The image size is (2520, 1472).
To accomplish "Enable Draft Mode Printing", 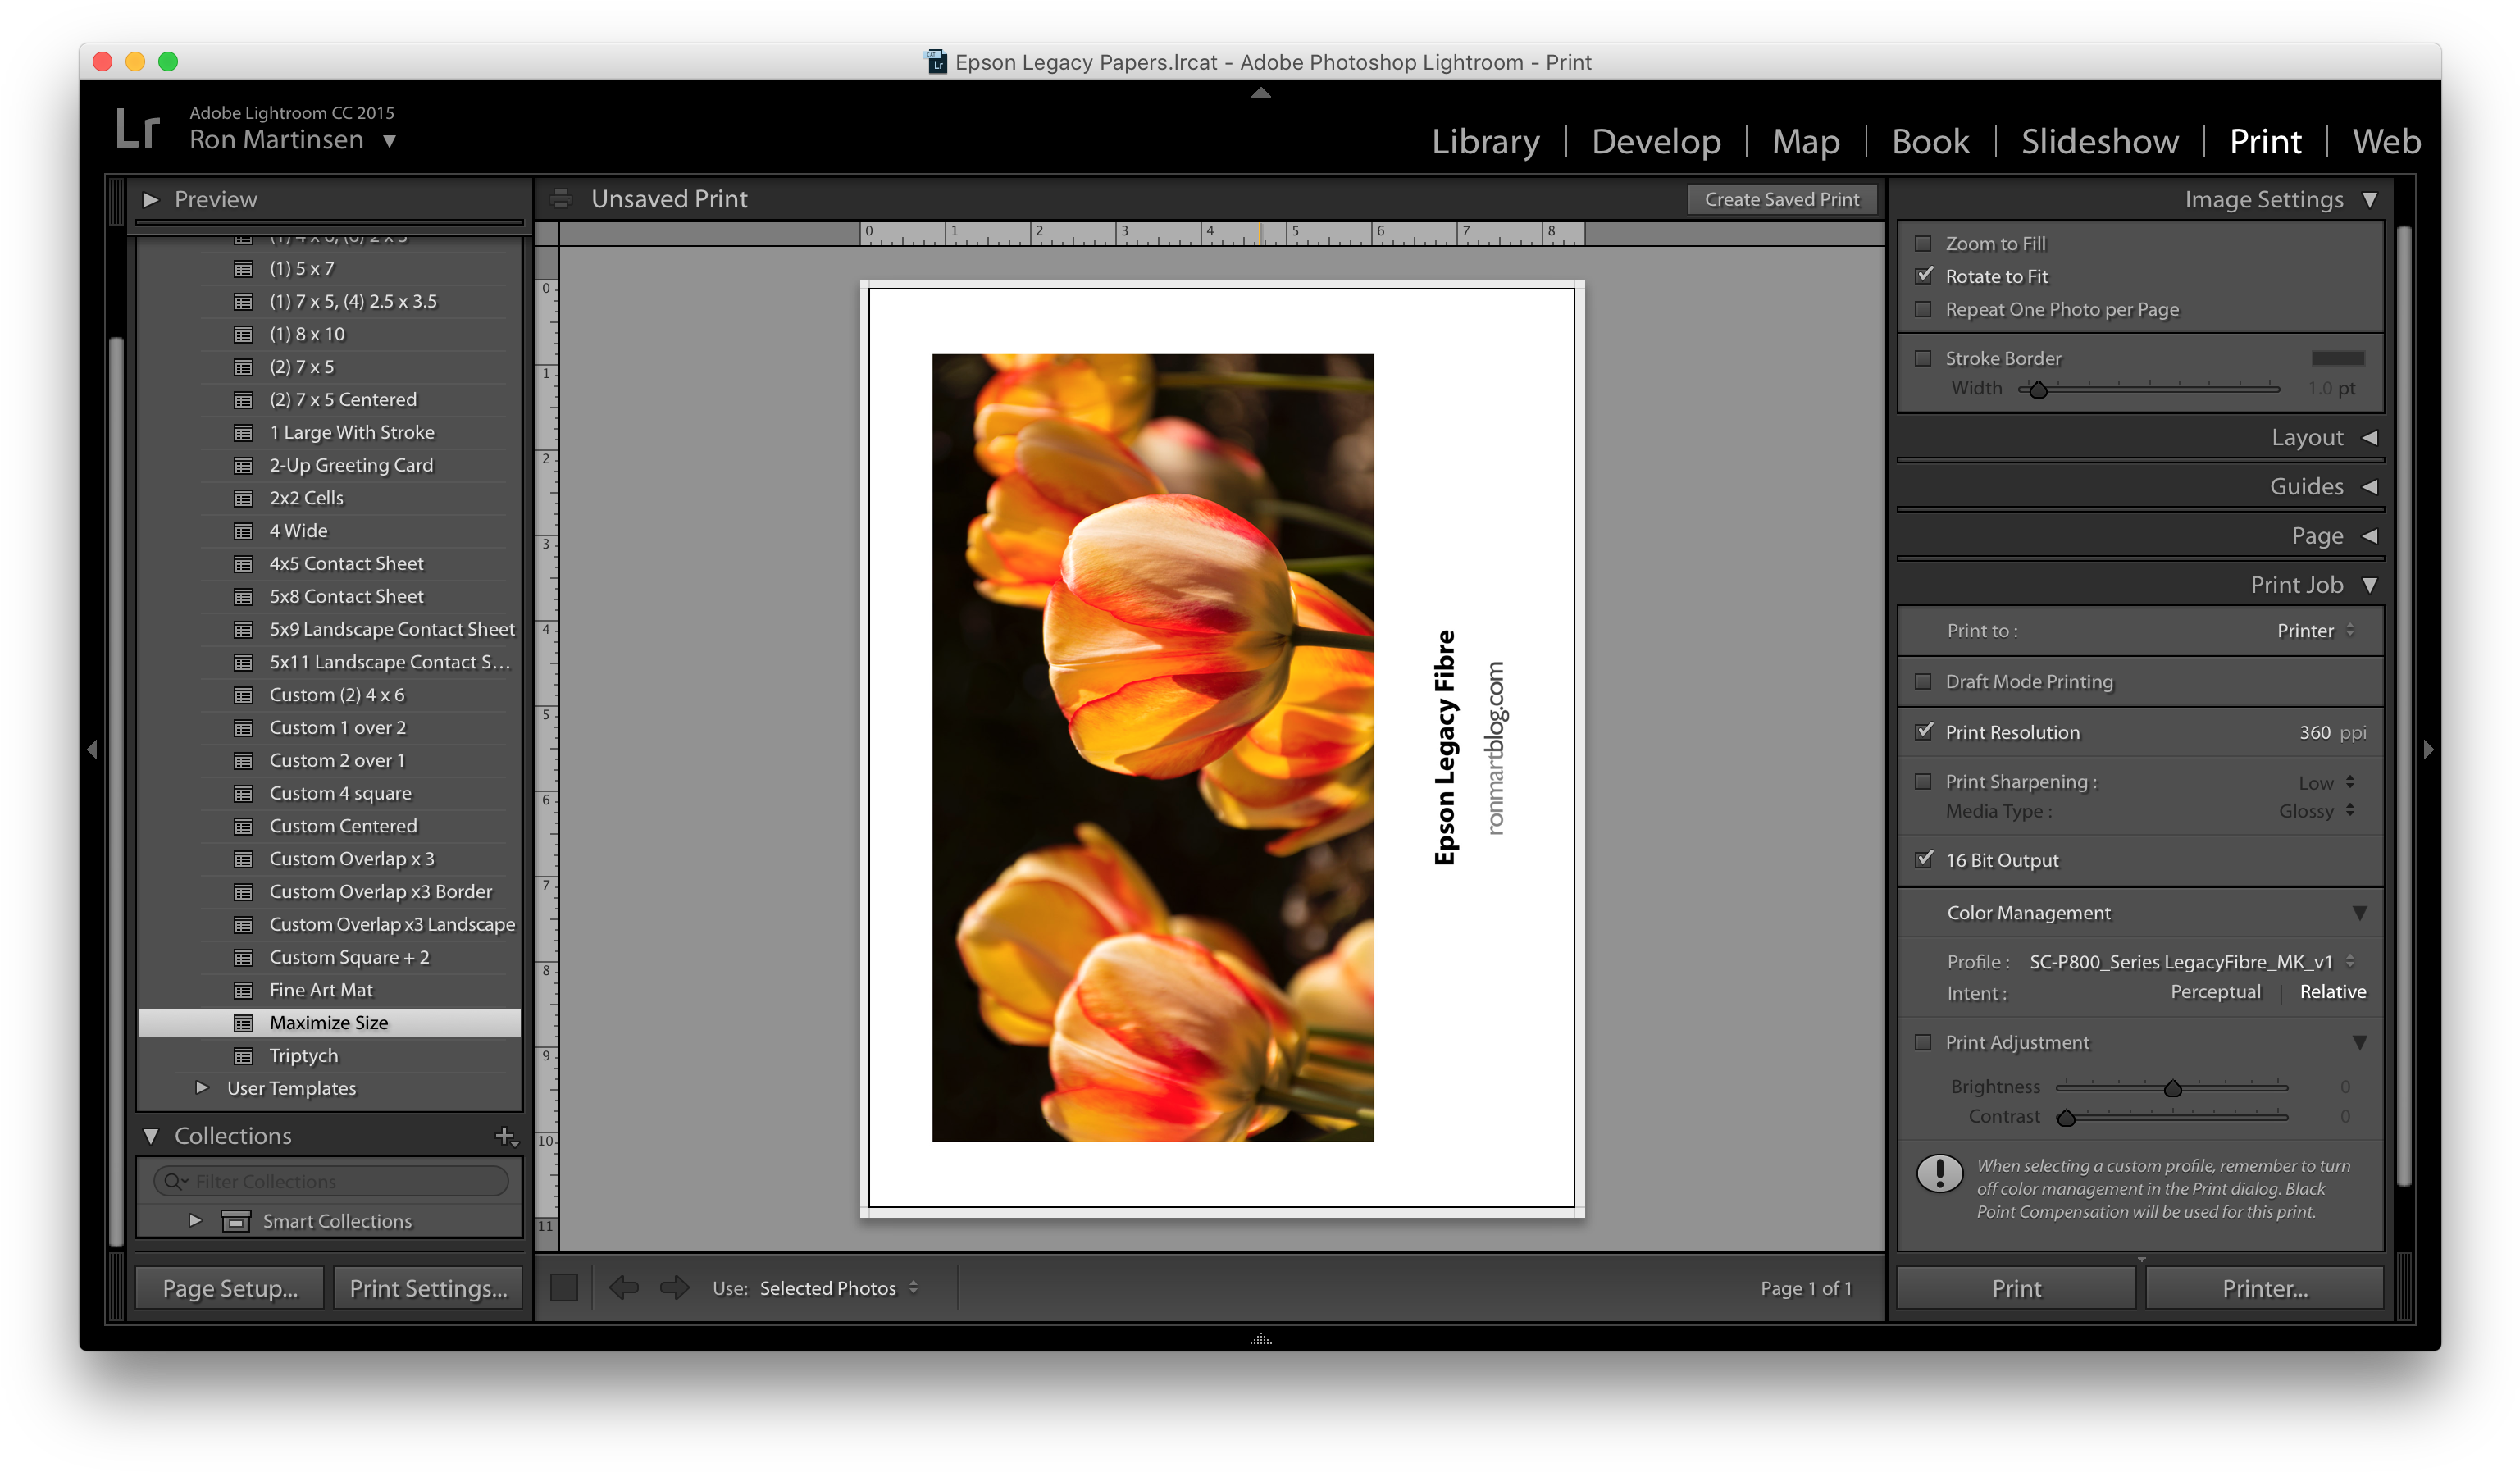I will pos(1923,681).
